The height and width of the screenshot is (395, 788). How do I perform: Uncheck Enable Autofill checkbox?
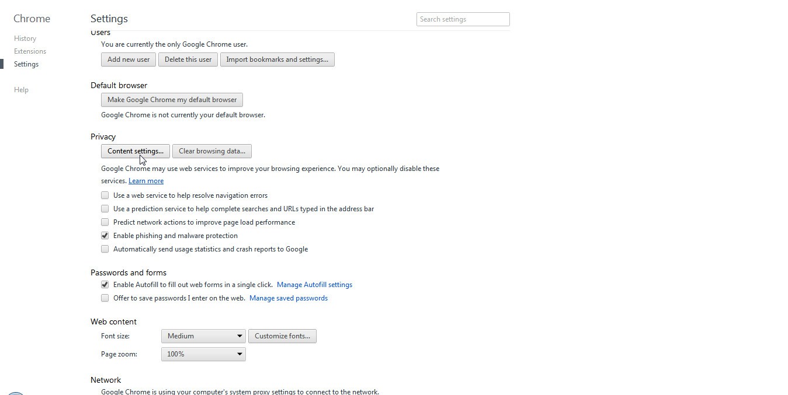coord(105,285)
